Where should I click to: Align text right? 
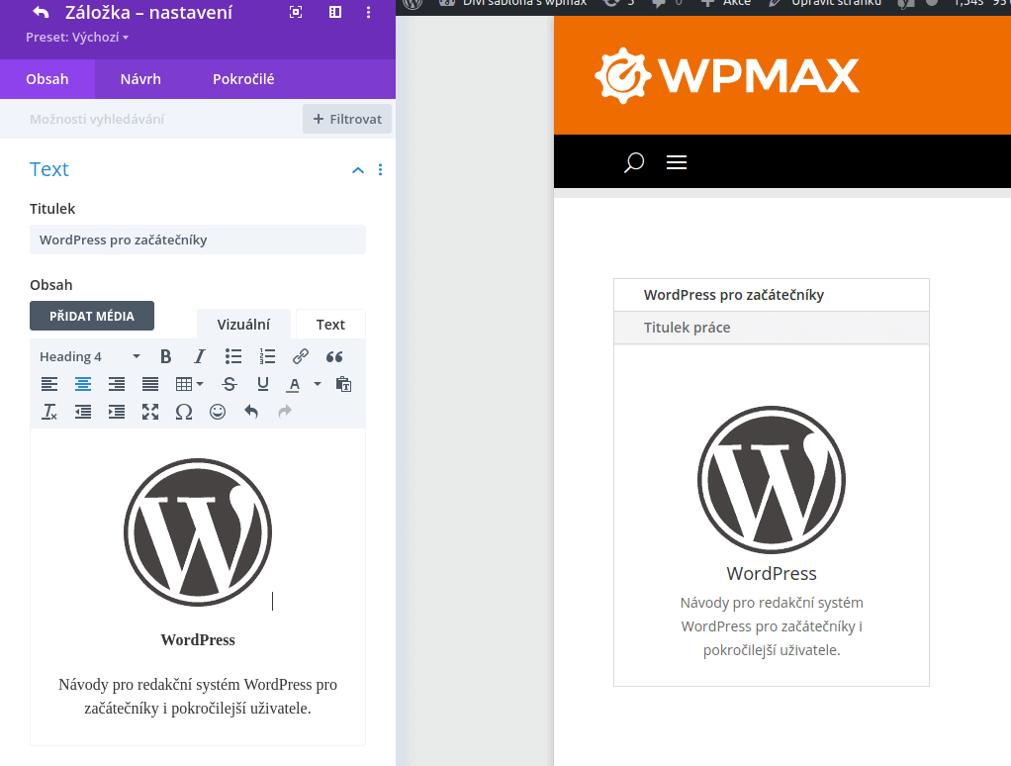click(117, 384)
